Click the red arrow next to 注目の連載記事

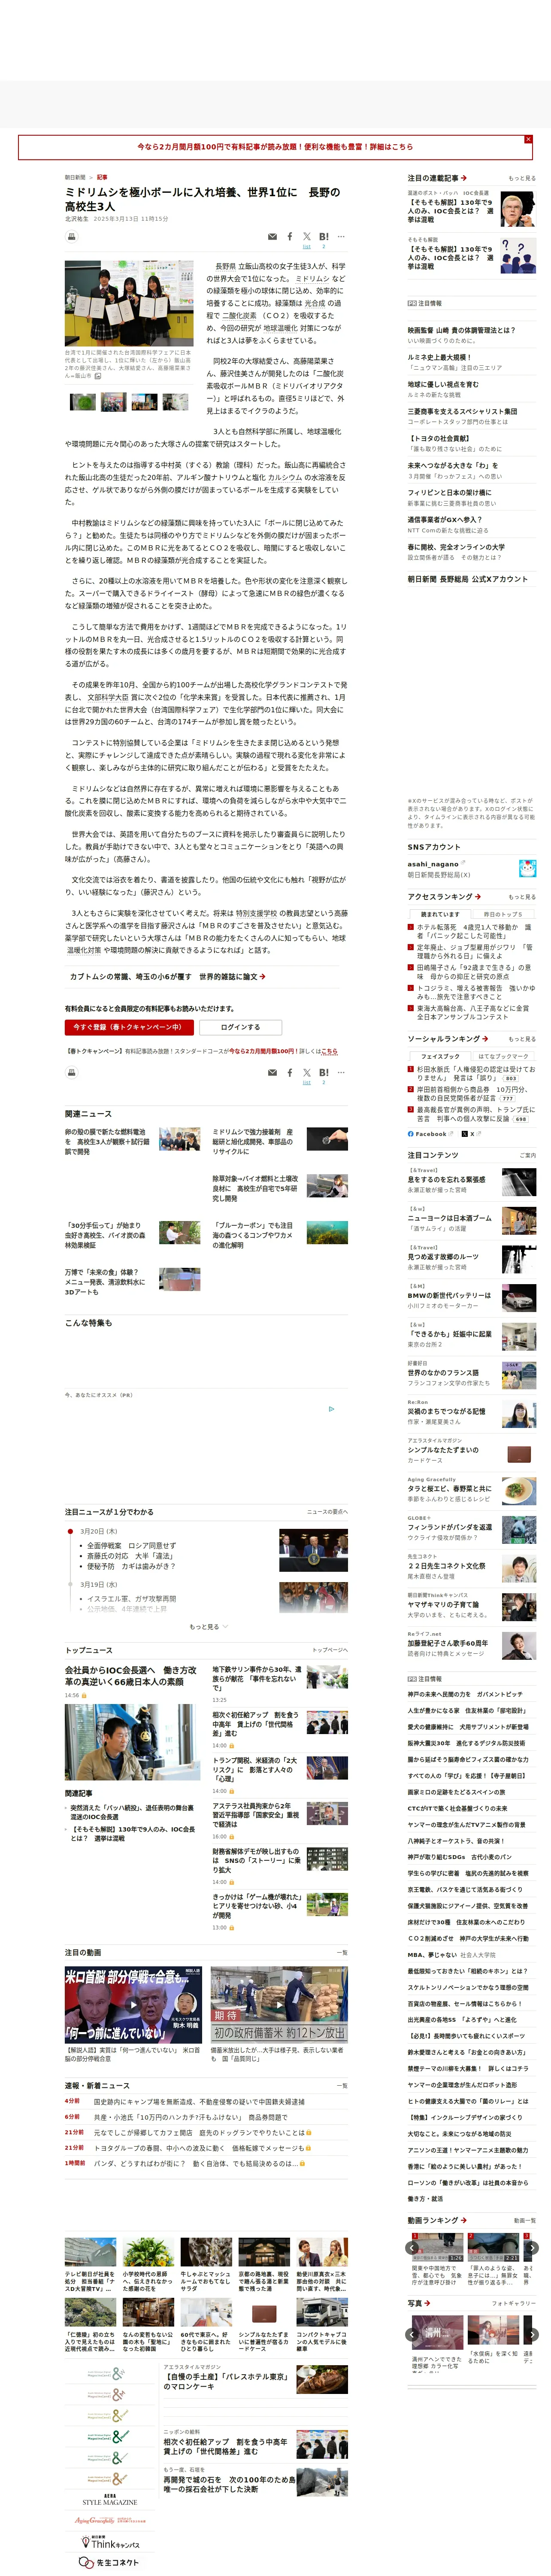464,178
